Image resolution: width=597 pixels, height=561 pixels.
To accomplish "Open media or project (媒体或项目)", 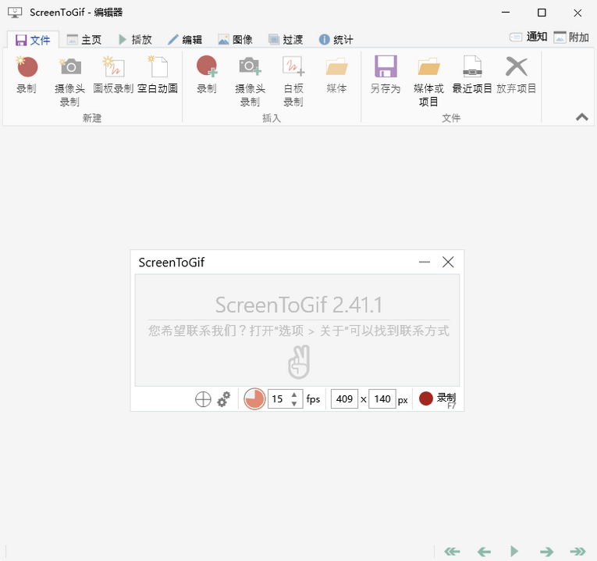I will tap(428, 81).
